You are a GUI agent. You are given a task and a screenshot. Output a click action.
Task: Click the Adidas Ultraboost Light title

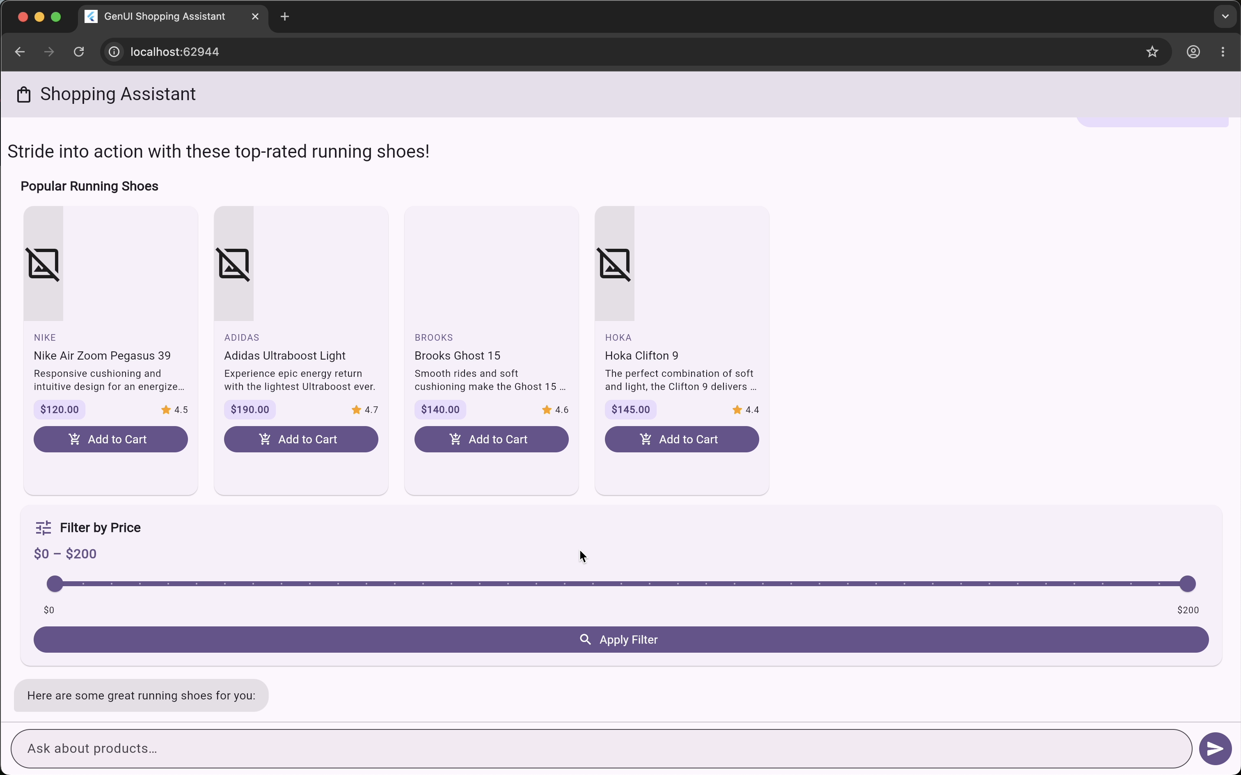coord(285,356)
